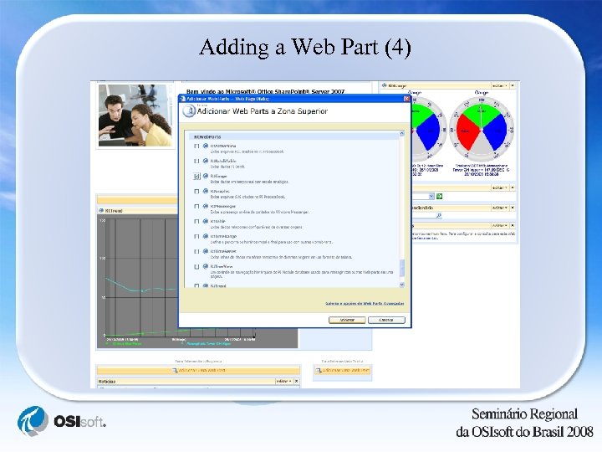Check the RtTrend checkbox at list bottom

[196, 286]
